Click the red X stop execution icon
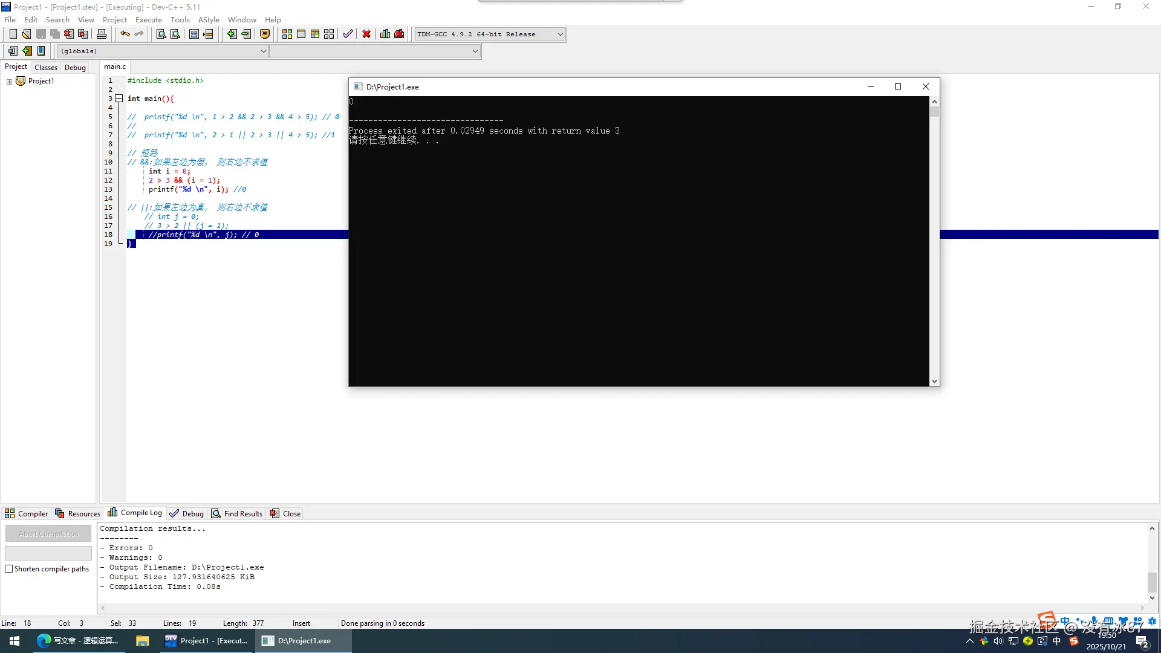This screenshot has height=653, width=1161. [x=366, y=34]
